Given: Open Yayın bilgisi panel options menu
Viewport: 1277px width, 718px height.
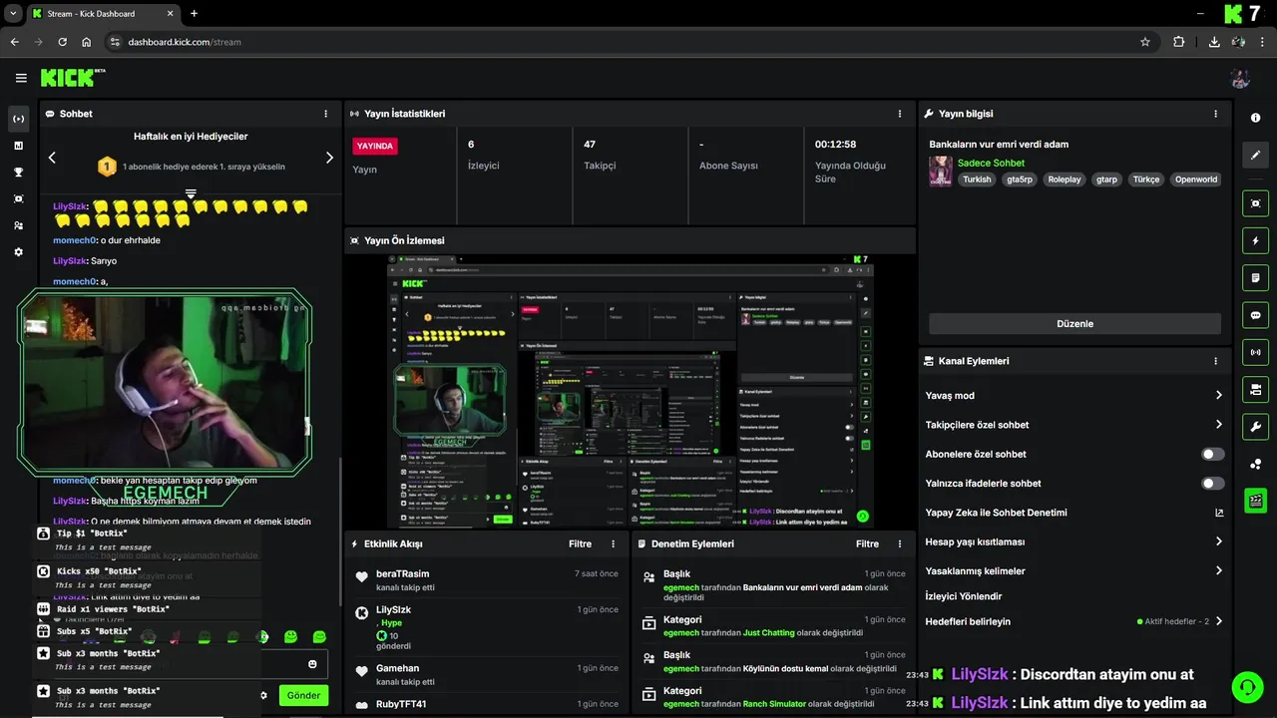Looking at the screenshot, I should point(1215,114).
